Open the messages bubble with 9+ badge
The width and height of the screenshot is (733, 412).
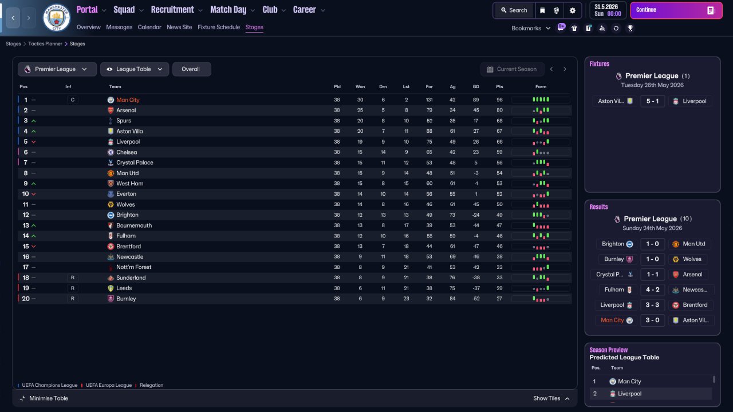pyautogui.click(x=561, y=27)
